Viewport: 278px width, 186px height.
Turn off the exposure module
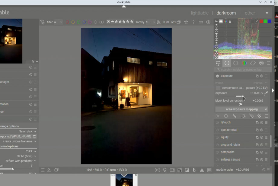pos(217,76)
